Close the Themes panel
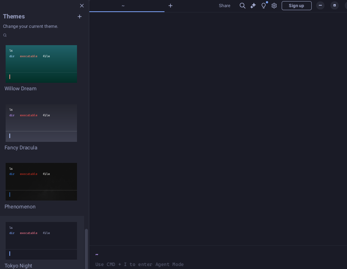Image resolution: width=347 pixels, height=269 pixels. [x=81, y=6]
